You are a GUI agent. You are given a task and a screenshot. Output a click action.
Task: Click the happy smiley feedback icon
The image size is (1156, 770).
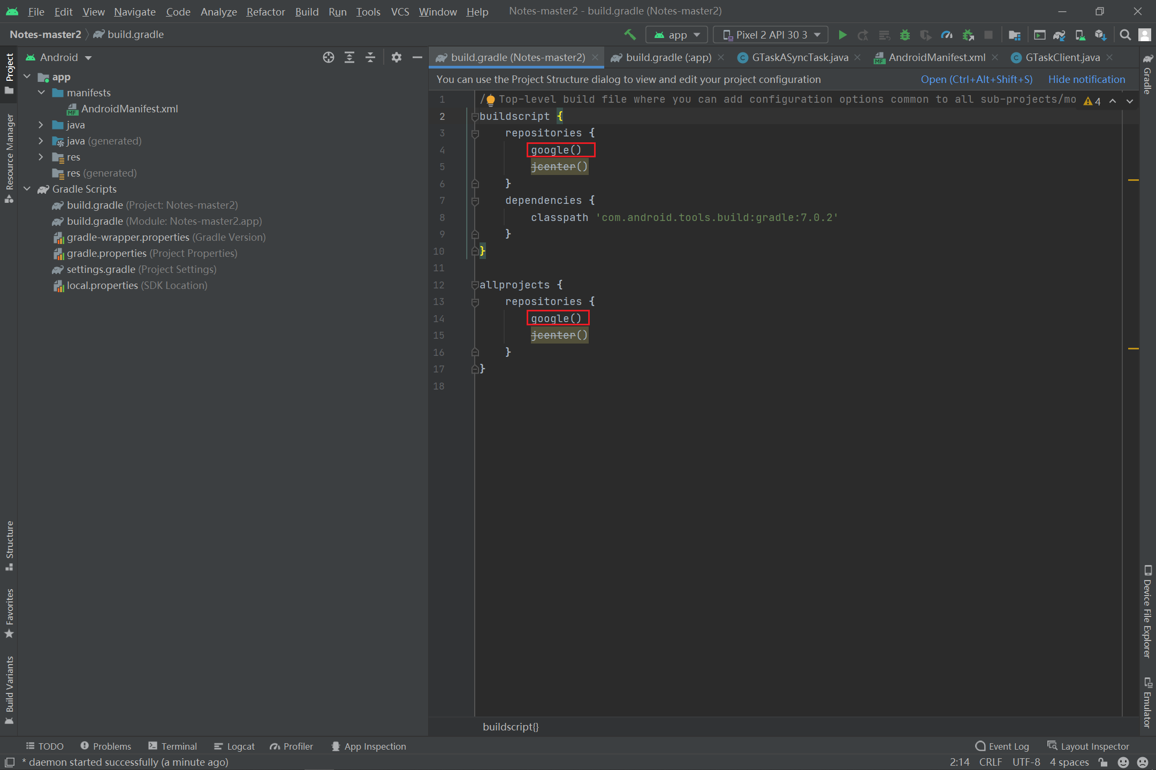pos(1123,762)
